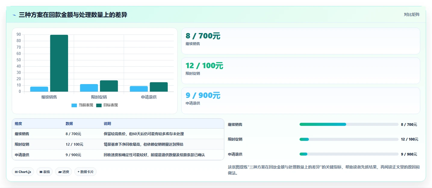The width and height of the screenshot is (432, 188).
Task: Click the 限时促销 progress bar
Action: [x=349, y=139]
